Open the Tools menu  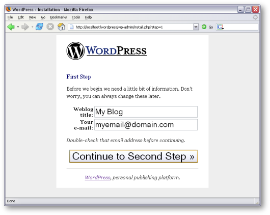[x=76, y=17]
